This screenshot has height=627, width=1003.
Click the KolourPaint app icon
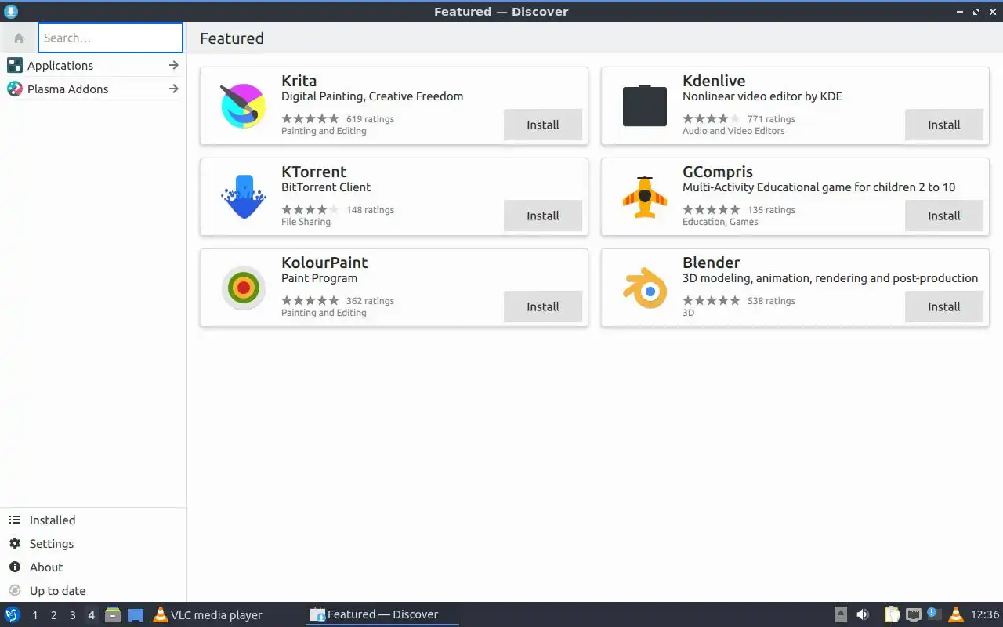click(x=244, y=288)
